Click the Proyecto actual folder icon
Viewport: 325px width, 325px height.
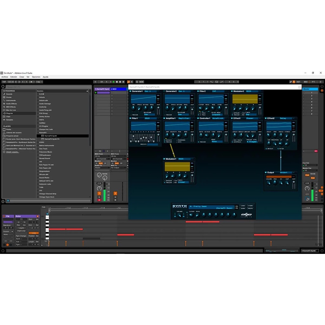tap(4, 136)
